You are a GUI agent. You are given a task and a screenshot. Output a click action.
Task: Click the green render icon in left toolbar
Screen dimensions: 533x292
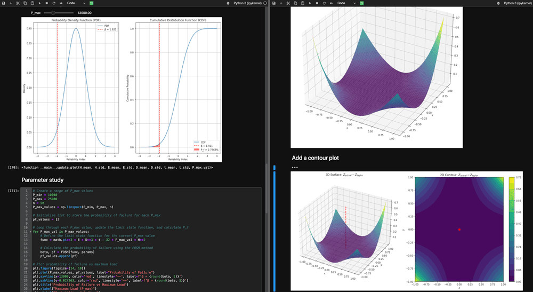[x=91, y=3]
